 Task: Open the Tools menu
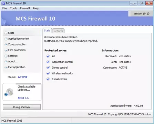tap(13, 8)
